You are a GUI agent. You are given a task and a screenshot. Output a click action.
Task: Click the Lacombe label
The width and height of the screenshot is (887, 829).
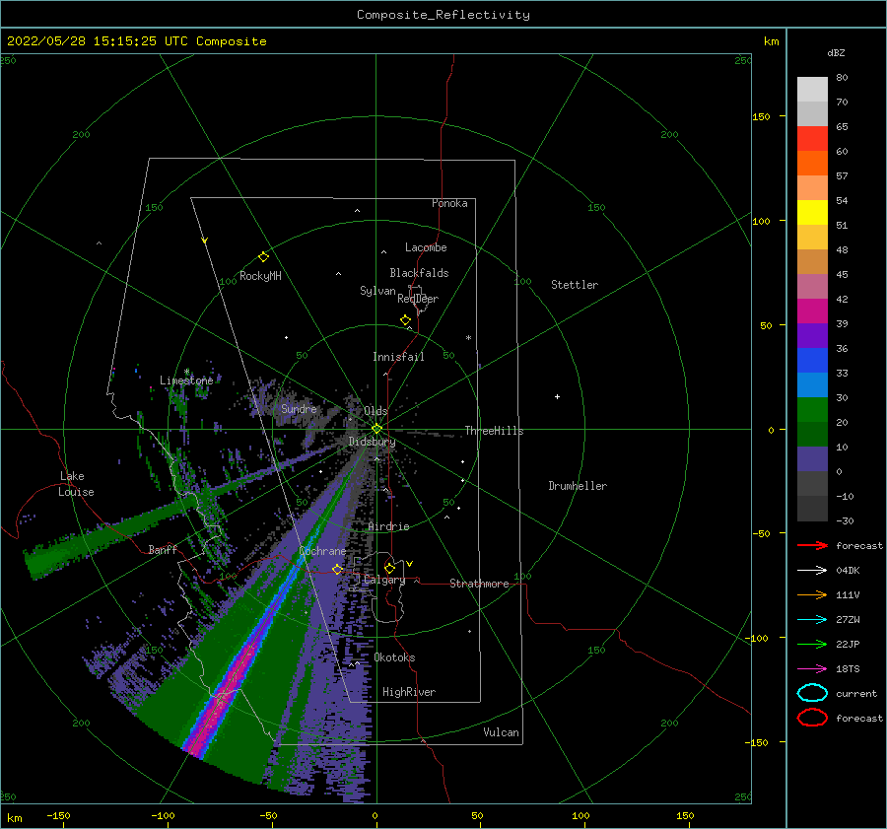click(426, 247)
